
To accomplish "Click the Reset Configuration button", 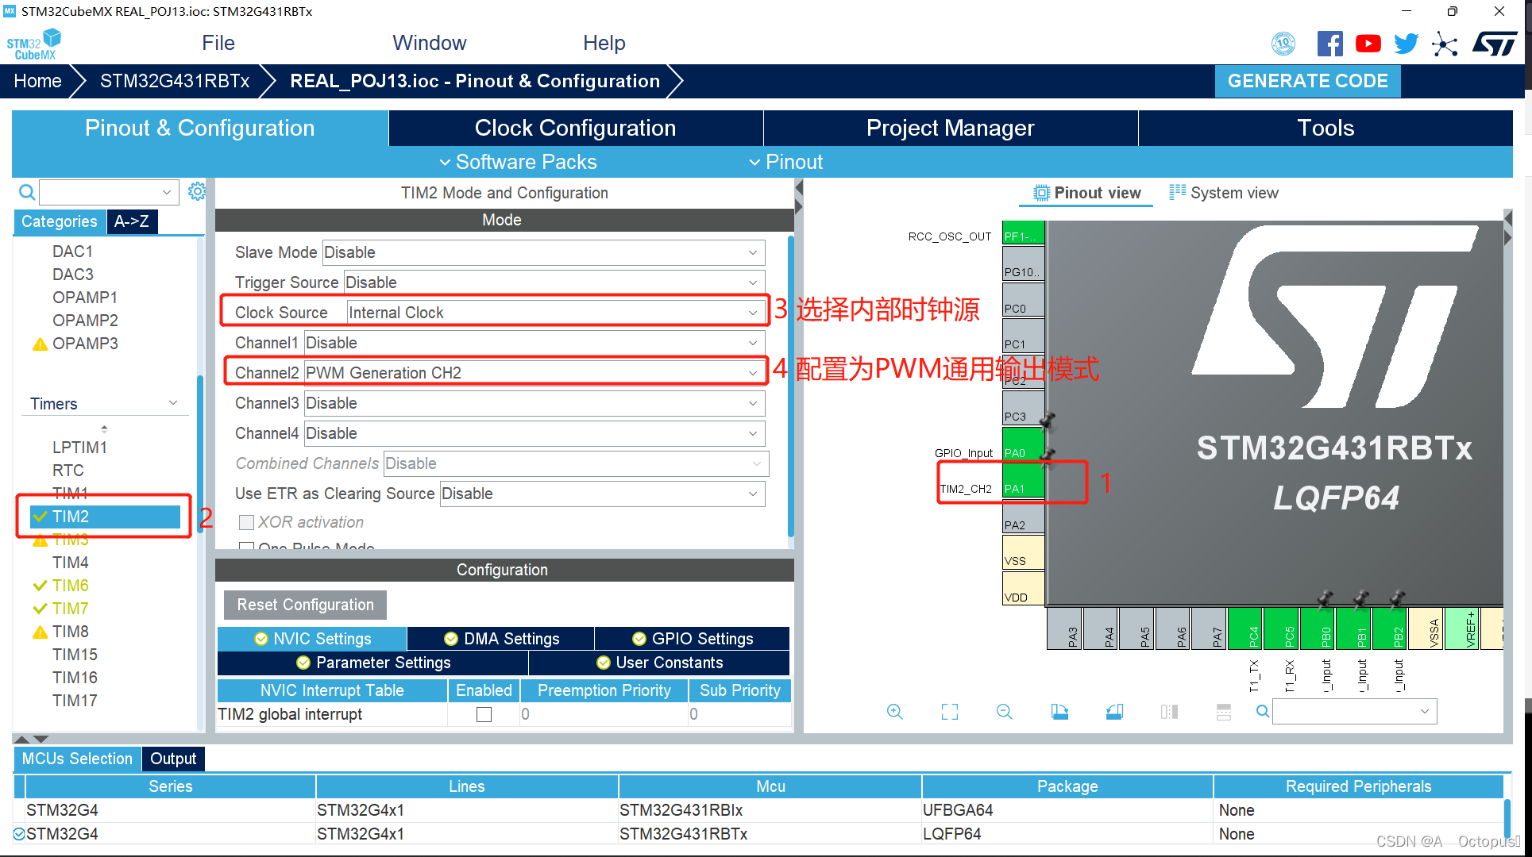I will click(x=305, y=605).
